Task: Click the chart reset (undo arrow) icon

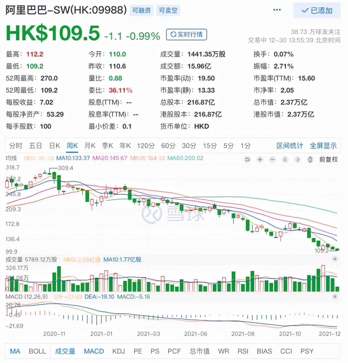Action: tap(247, 159)
